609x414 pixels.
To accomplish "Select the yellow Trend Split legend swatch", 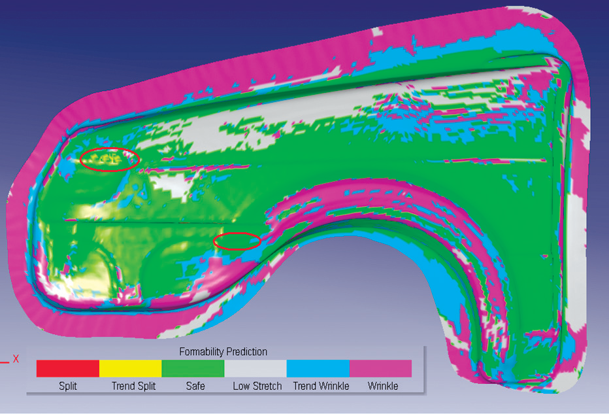I will 130,368.
